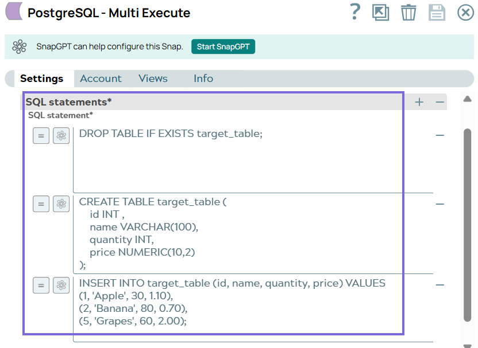
Task: Click the 'id INT ,' line
Action: pos(107,214)
